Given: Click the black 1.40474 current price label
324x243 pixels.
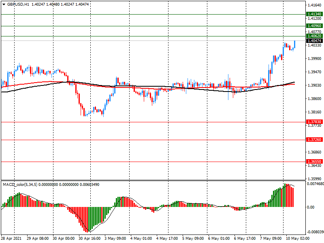Looking at the screenshot, I should tap(314, 41).
